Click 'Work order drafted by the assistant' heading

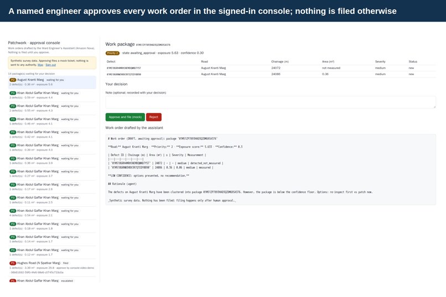pos(134,128)
